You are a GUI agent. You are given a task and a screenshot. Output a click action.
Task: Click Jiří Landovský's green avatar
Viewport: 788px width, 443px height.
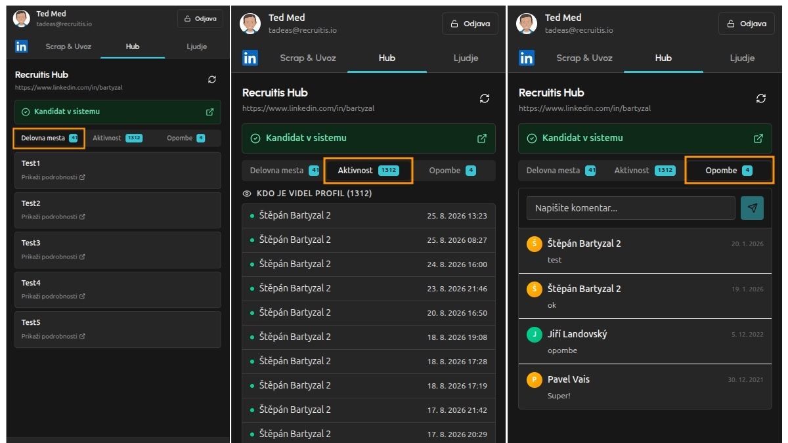(535, 335)
